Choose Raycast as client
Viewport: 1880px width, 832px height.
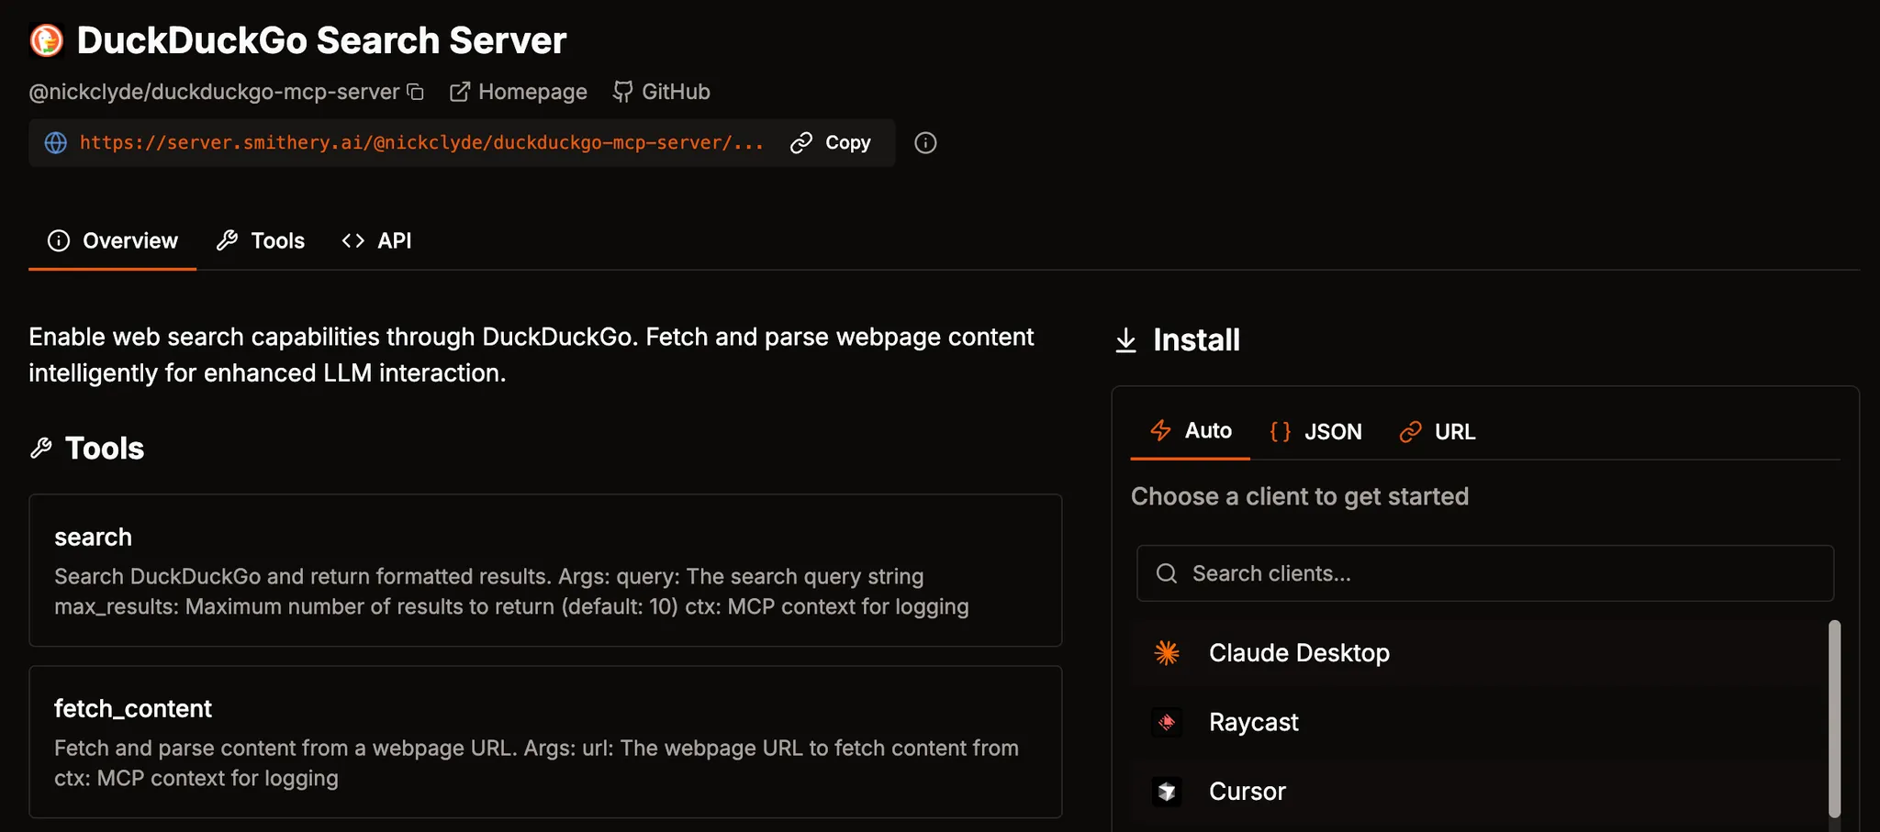tap(1480, 722)
